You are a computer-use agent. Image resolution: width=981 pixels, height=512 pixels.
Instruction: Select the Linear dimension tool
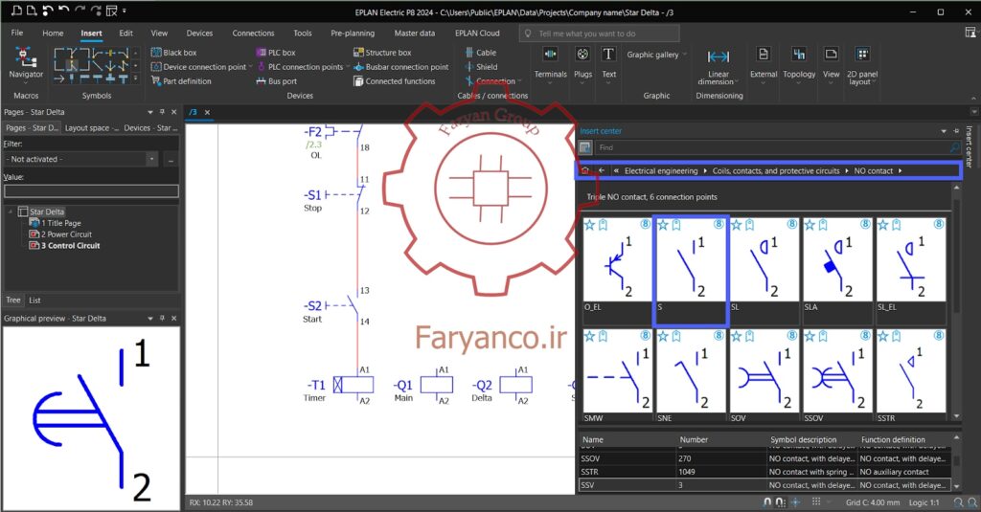(x=719, y=66)
